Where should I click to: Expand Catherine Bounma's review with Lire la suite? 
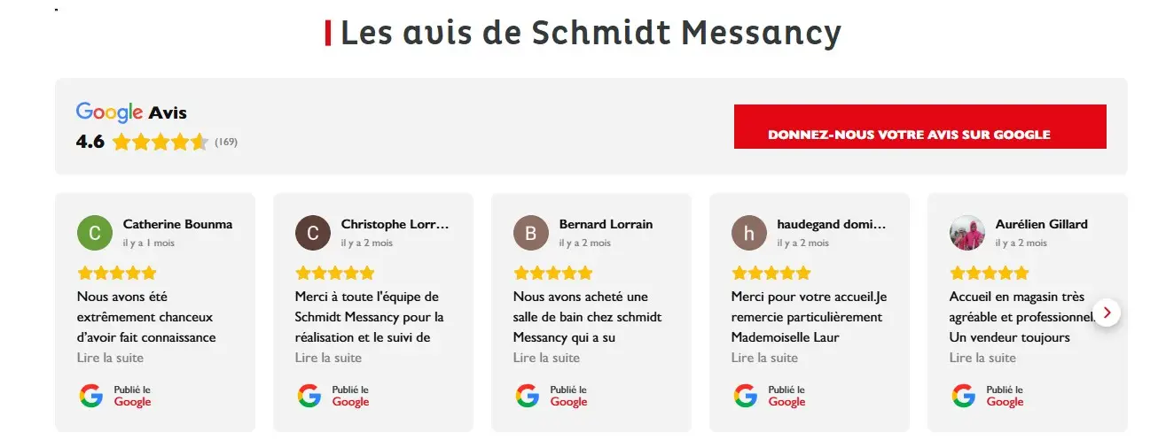110,358
